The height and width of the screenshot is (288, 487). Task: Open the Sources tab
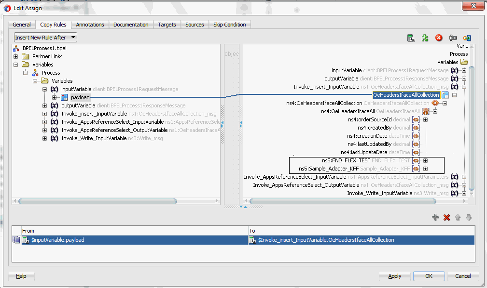point(195,25)
